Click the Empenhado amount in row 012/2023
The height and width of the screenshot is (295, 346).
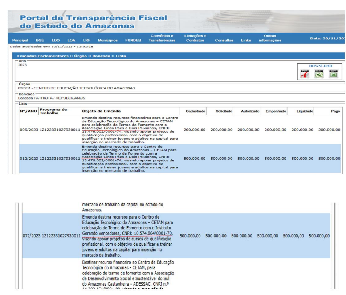[276, 159]
